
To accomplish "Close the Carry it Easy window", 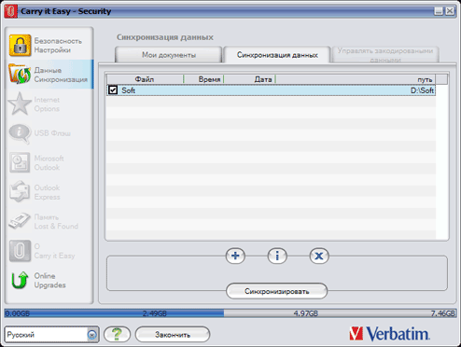I will [450, 11].
